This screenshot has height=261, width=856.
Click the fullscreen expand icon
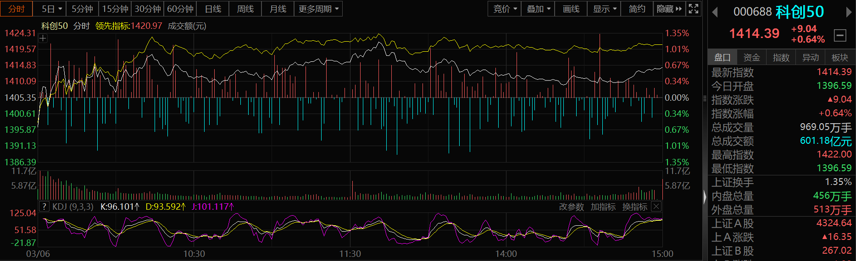694,9
